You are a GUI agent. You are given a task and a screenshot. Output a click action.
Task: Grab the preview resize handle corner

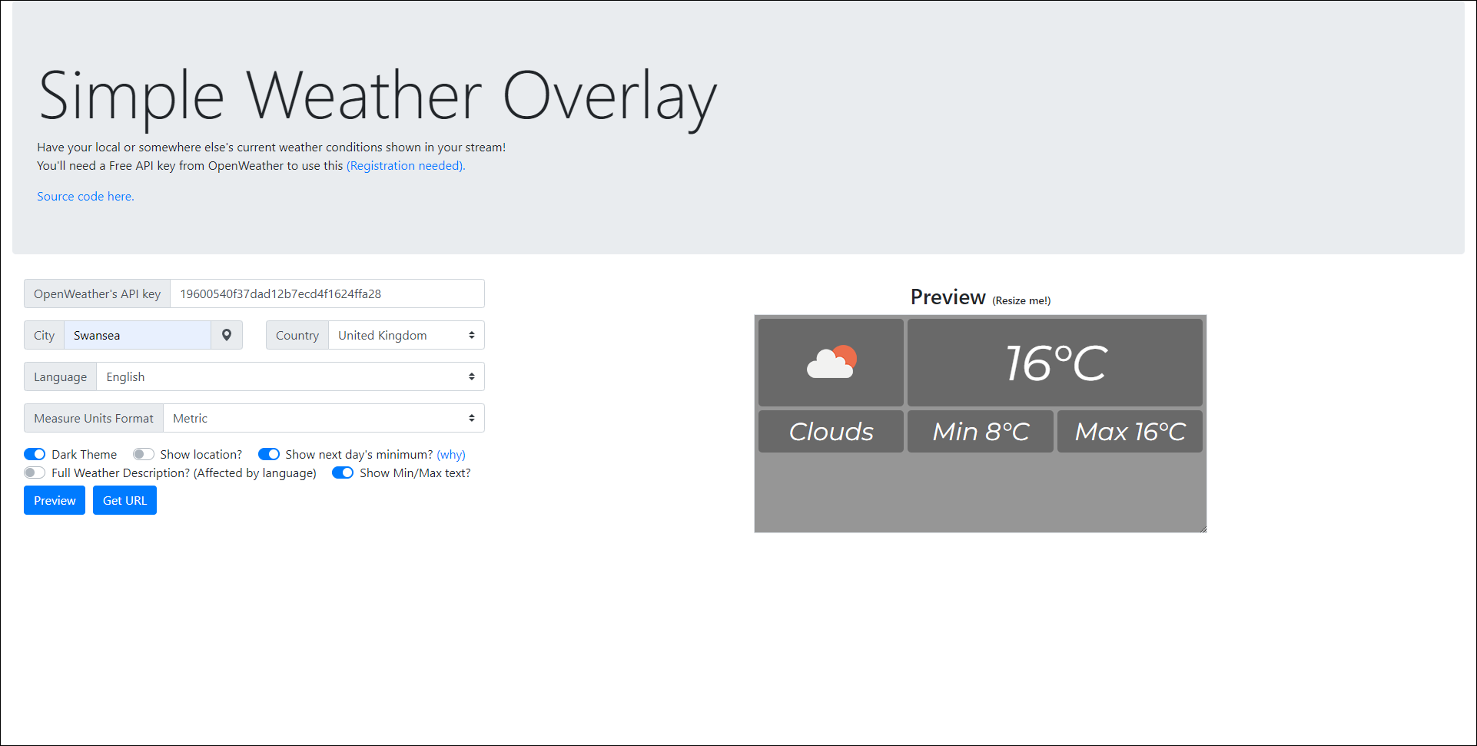click(x=1202, y=528)
